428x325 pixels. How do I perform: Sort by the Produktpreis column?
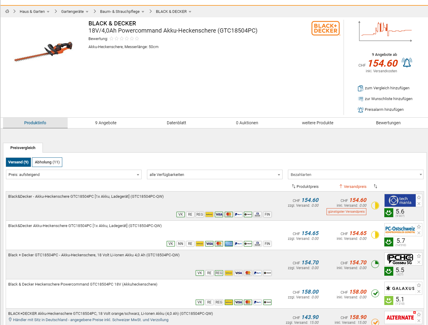pyautogui.click(x=305, y=186)
